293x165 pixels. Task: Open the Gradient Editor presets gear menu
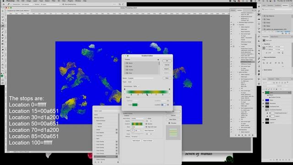[x=158, y=60]
